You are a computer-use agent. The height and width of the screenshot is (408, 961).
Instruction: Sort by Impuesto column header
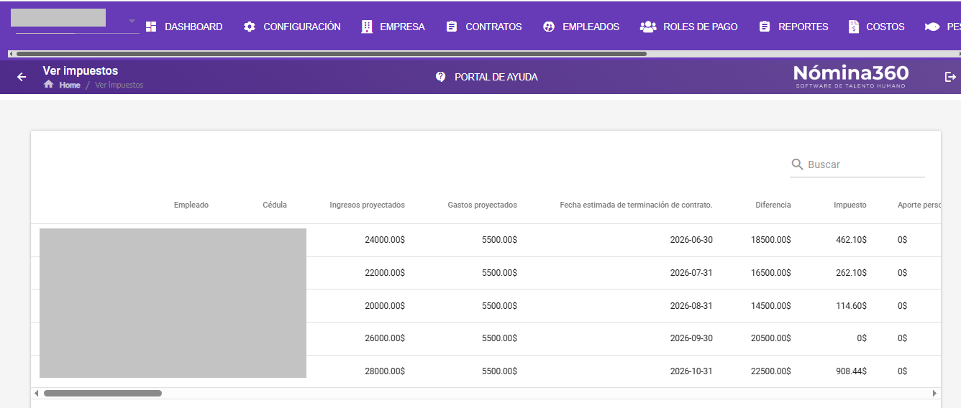pyautogui.click(x=850, y=205)
